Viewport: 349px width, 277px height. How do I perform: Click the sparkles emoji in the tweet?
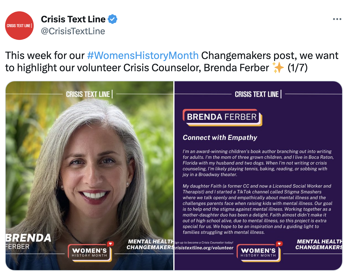(x=278, y=68)
